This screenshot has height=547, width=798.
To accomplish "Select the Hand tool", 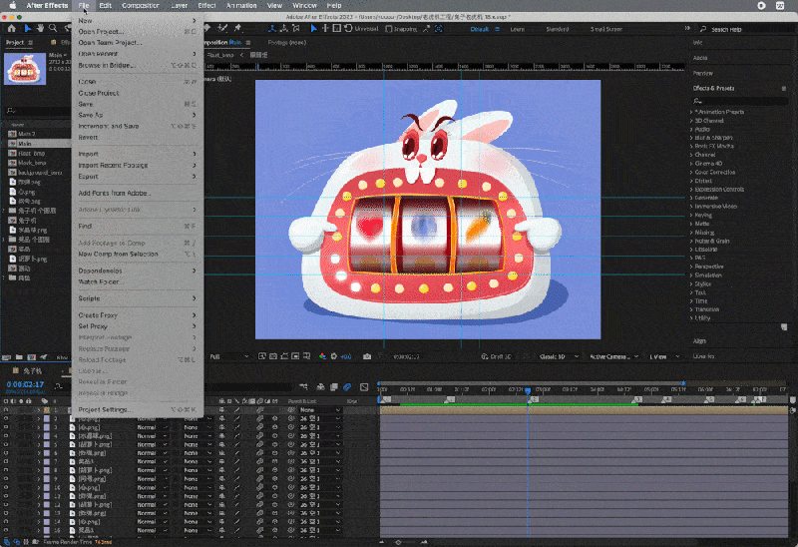I will 40,29.
